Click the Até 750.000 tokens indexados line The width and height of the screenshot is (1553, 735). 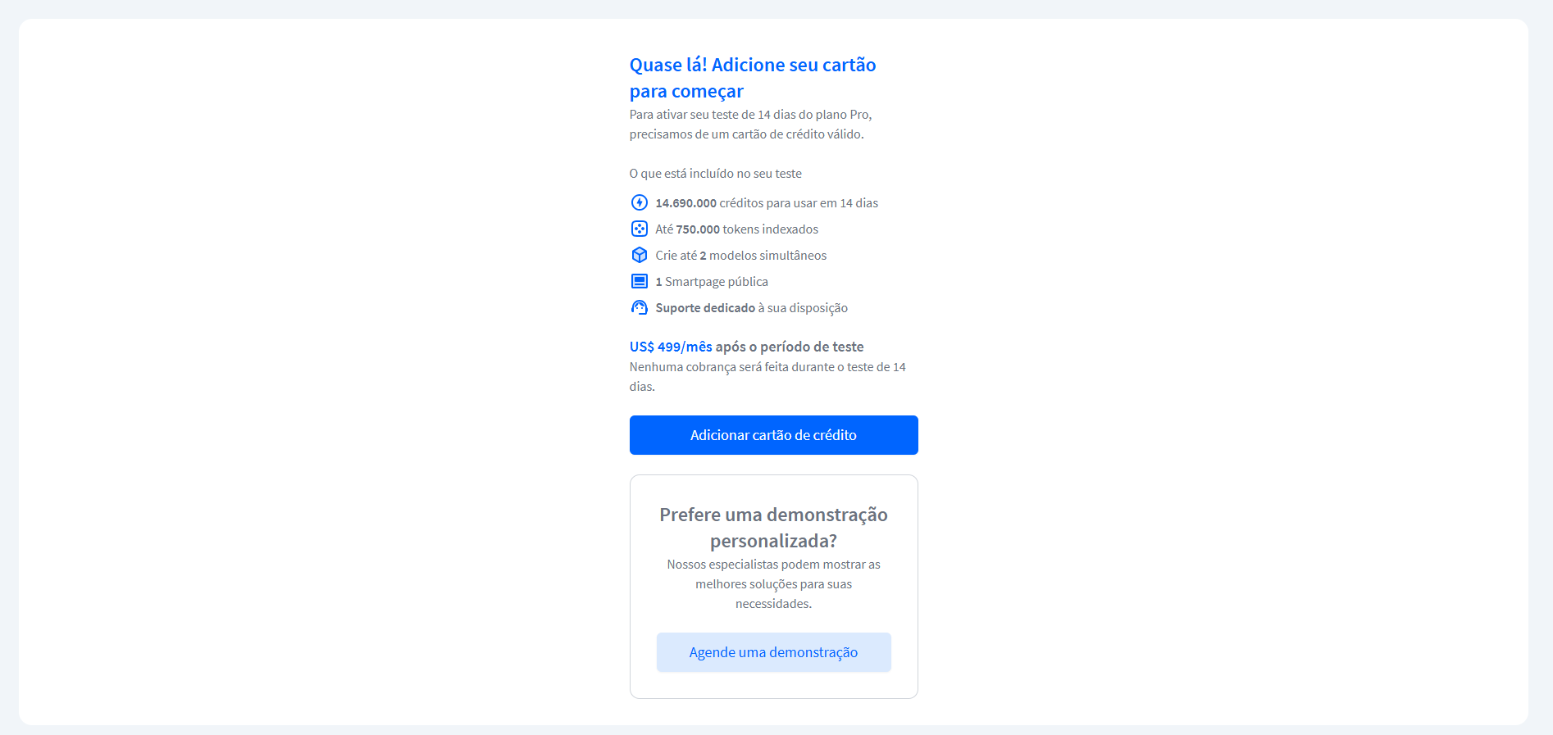pos(736,229)
